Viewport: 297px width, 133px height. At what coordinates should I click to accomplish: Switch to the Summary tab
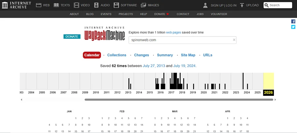[165, 55]
